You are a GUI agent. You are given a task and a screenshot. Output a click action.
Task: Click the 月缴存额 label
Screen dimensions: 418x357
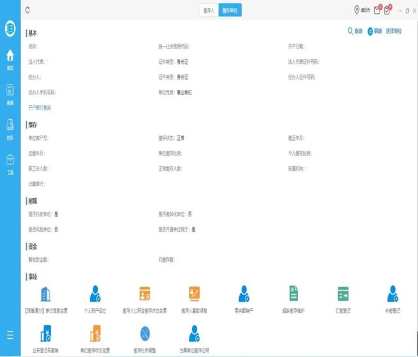click(167, 260)
